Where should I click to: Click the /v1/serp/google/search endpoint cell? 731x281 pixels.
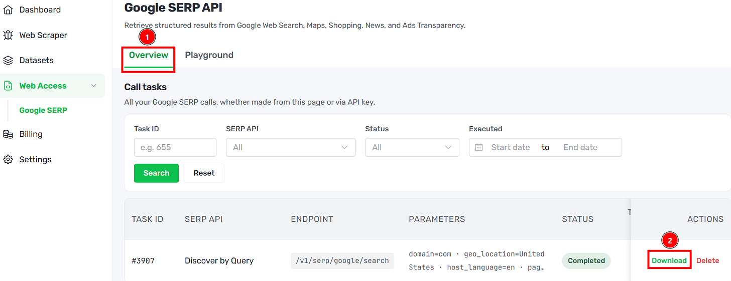(342, 260)
